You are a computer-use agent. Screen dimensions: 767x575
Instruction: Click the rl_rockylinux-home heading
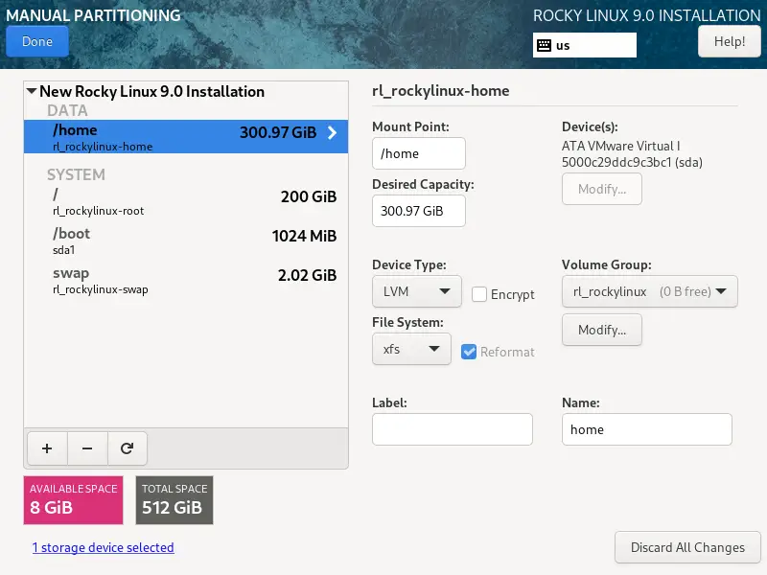point(441,91)
